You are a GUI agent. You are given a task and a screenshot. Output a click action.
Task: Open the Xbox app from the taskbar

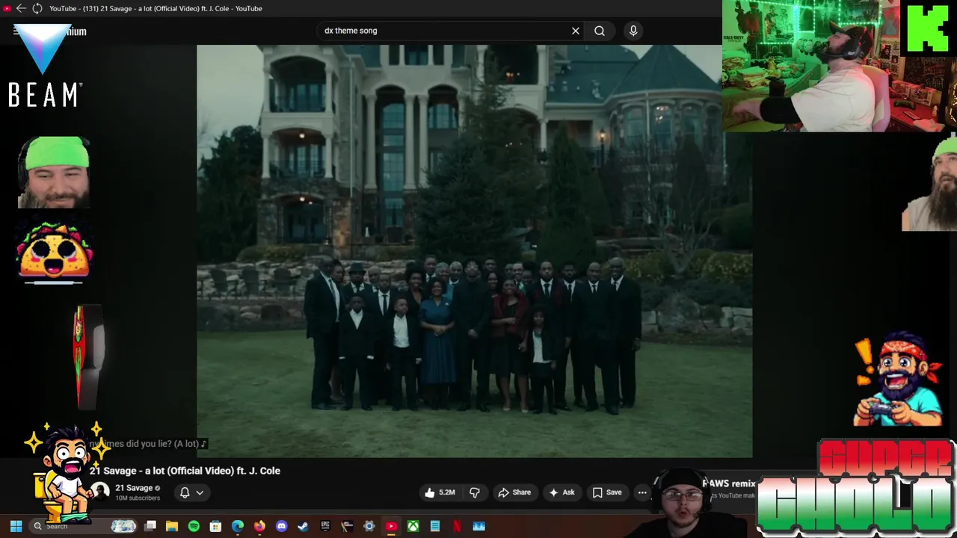[413, 526]
